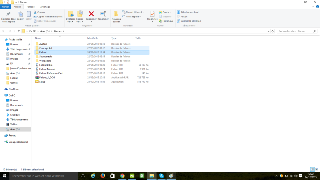Click Sélectionner tout
The image size is (320, 180).
188,12
